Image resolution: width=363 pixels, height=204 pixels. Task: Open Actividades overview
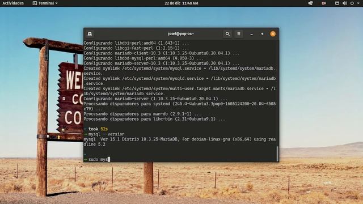click(x=13, y=3)
